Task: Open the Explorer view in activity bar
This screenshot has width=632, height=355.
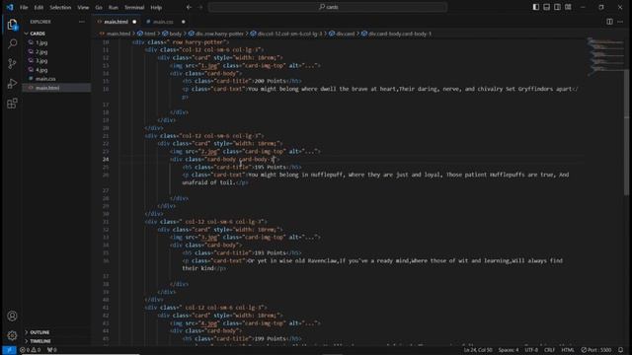Action: tap(12, 25)
